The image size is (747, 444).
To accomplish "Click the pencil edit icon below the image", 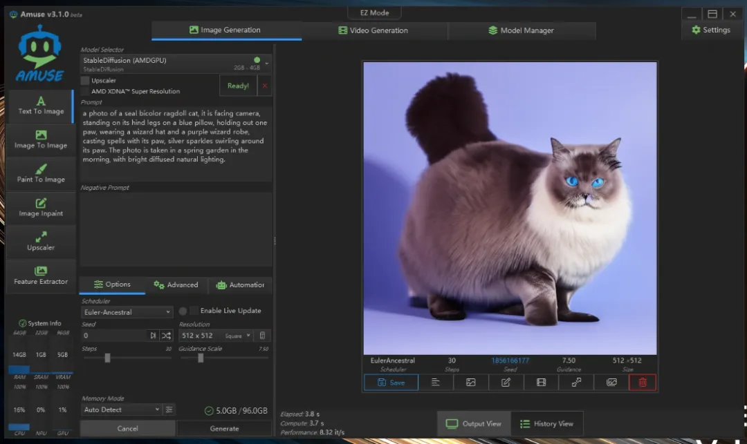I will click(x=506, y=383).
